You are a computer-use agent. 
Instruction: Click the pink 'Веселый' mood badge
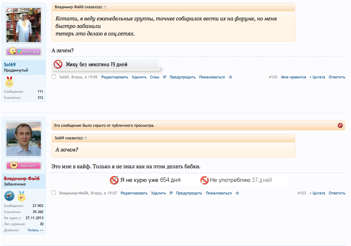pos(24,165)
